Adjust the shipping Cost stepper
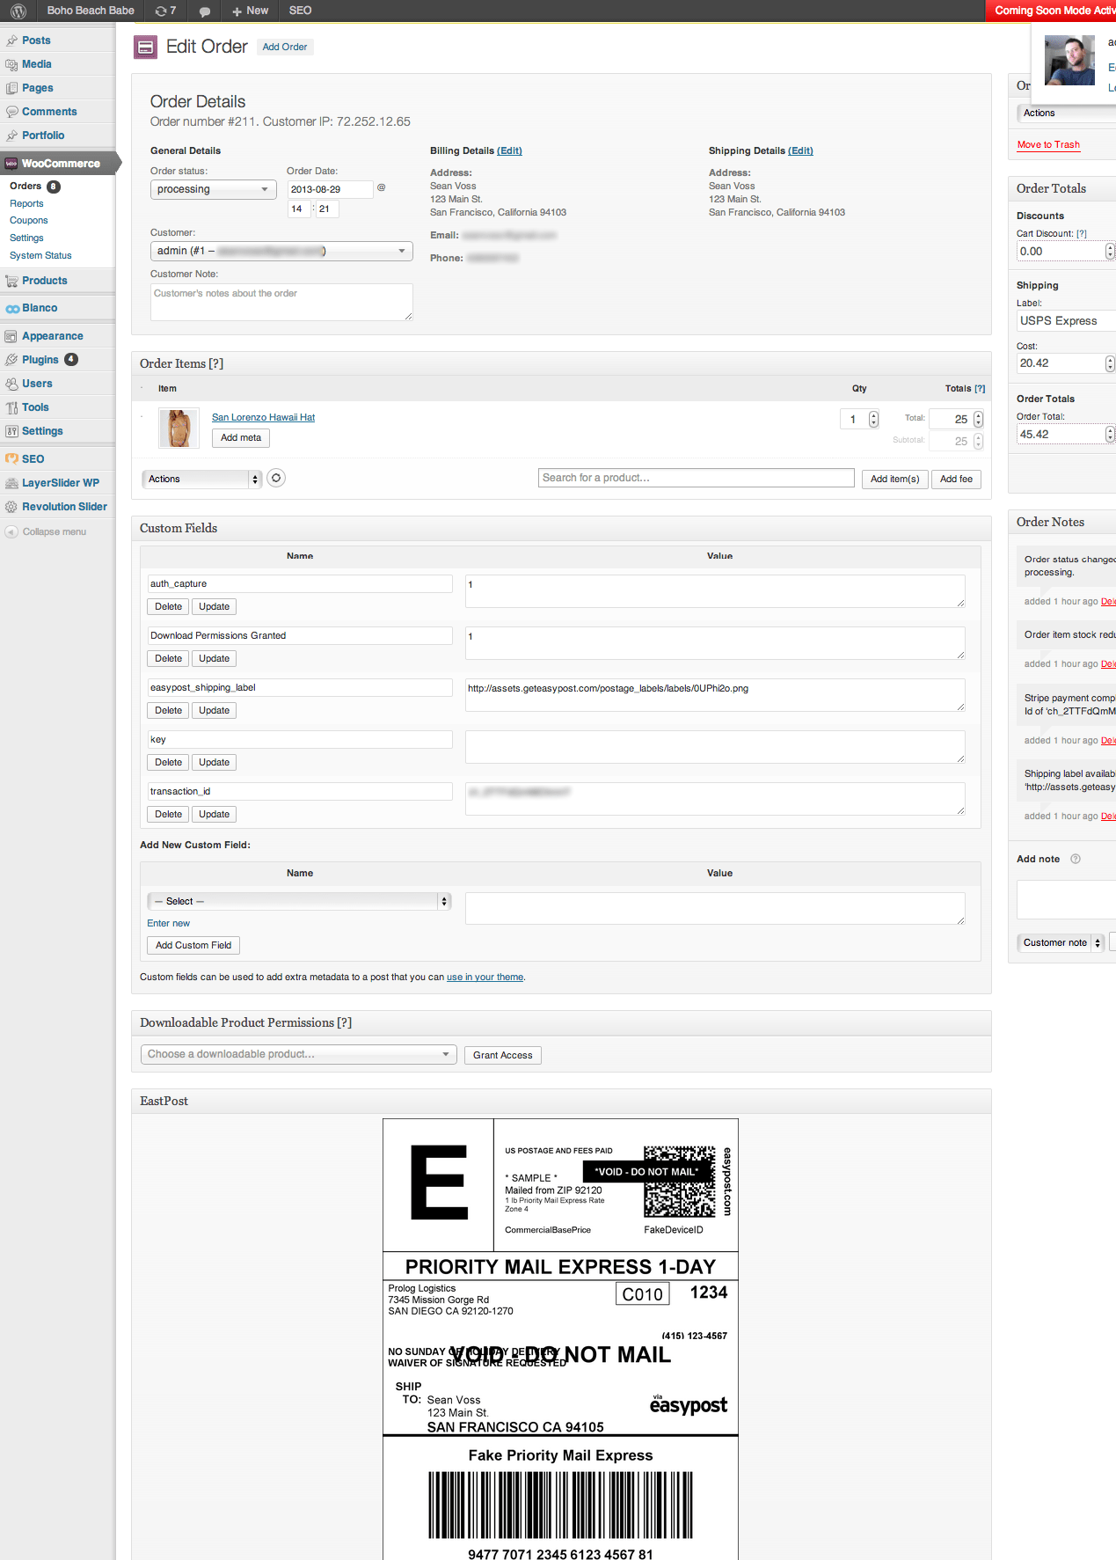Screen dimensions: 1116x1560 click(1110, 363)
